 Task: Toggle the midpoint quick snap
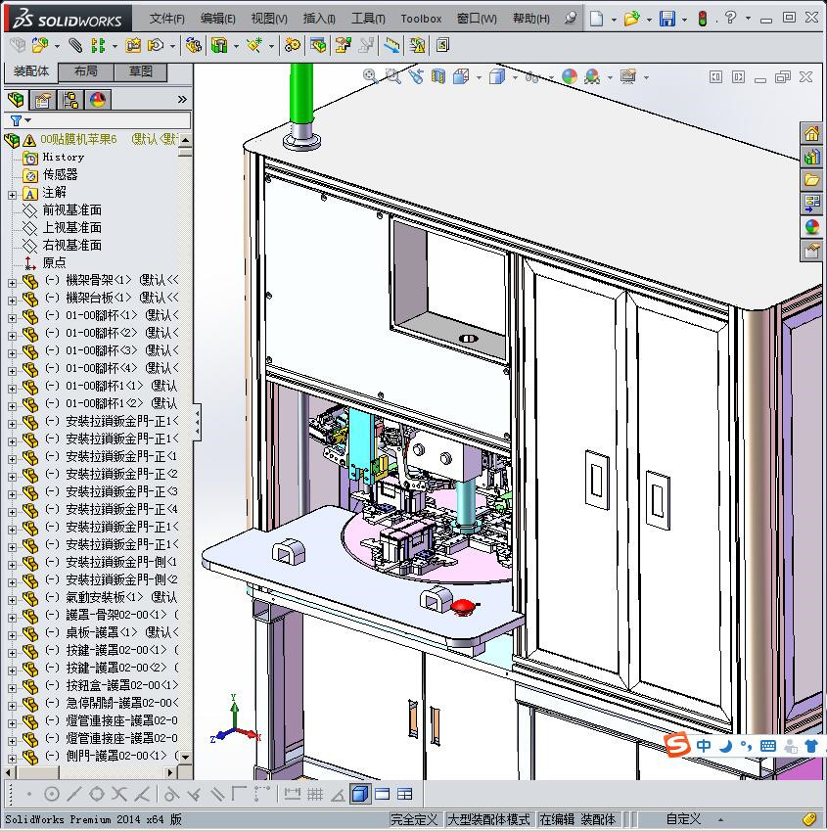(x=74, y=795)
